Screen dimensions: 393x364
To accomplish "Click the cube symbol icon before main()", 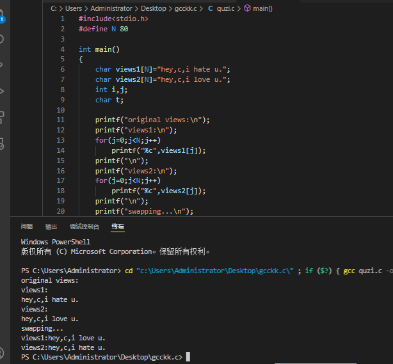I will (x=247, y=8).
